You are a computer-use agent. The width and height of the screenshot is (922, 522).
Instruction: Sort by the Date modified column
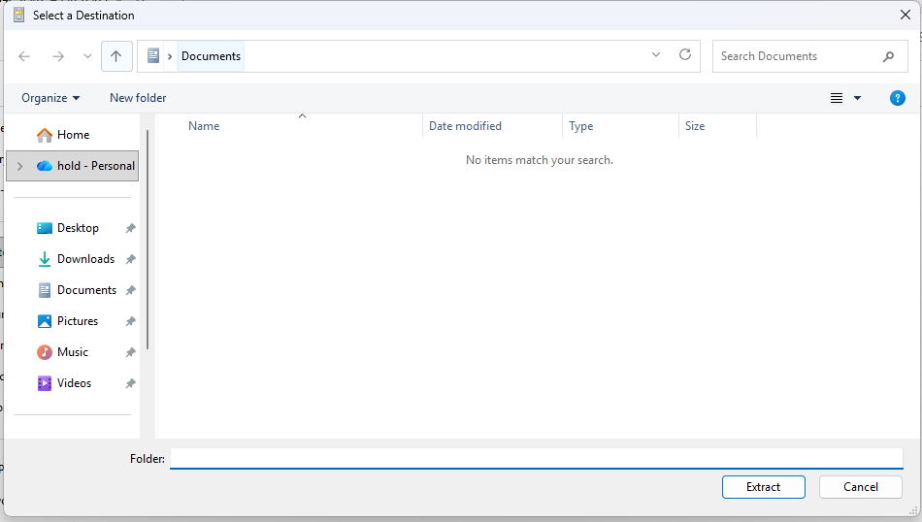466,126
